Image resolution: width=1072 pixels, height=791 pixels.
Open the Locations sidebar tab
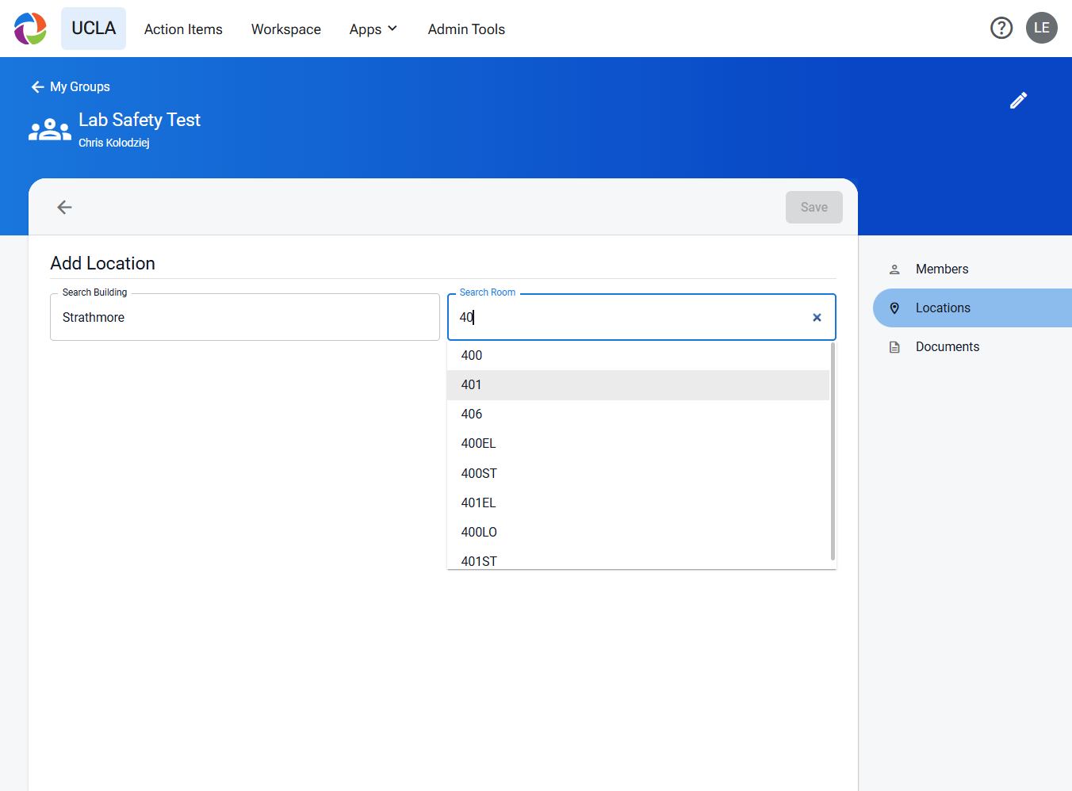pos(972,308)
